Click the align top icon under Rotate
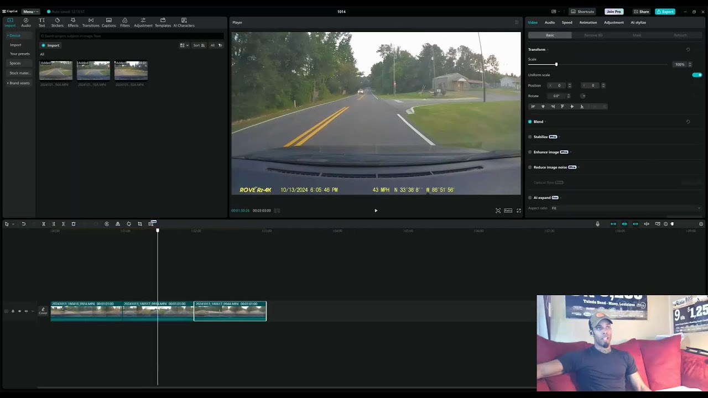 (563, 106)
